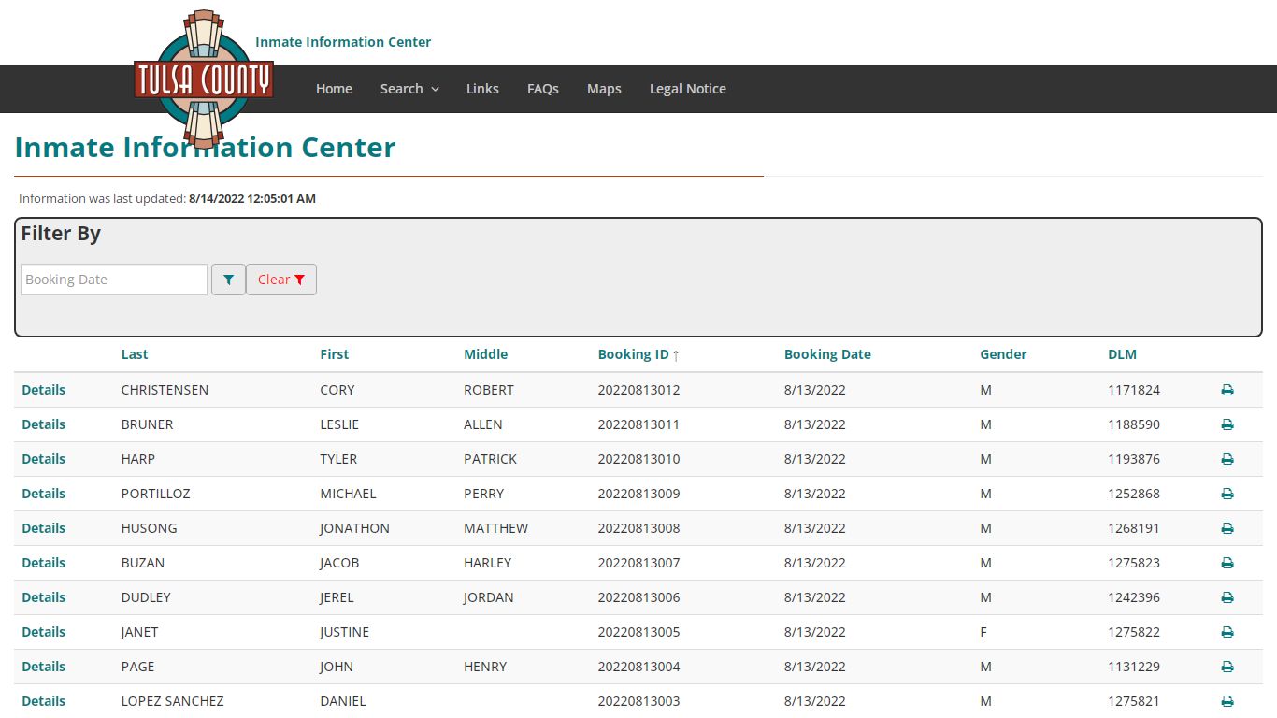The width and height of the screenshot is (1277, 718).
Task: View the Legal Notice page
Action: [688, 89]
